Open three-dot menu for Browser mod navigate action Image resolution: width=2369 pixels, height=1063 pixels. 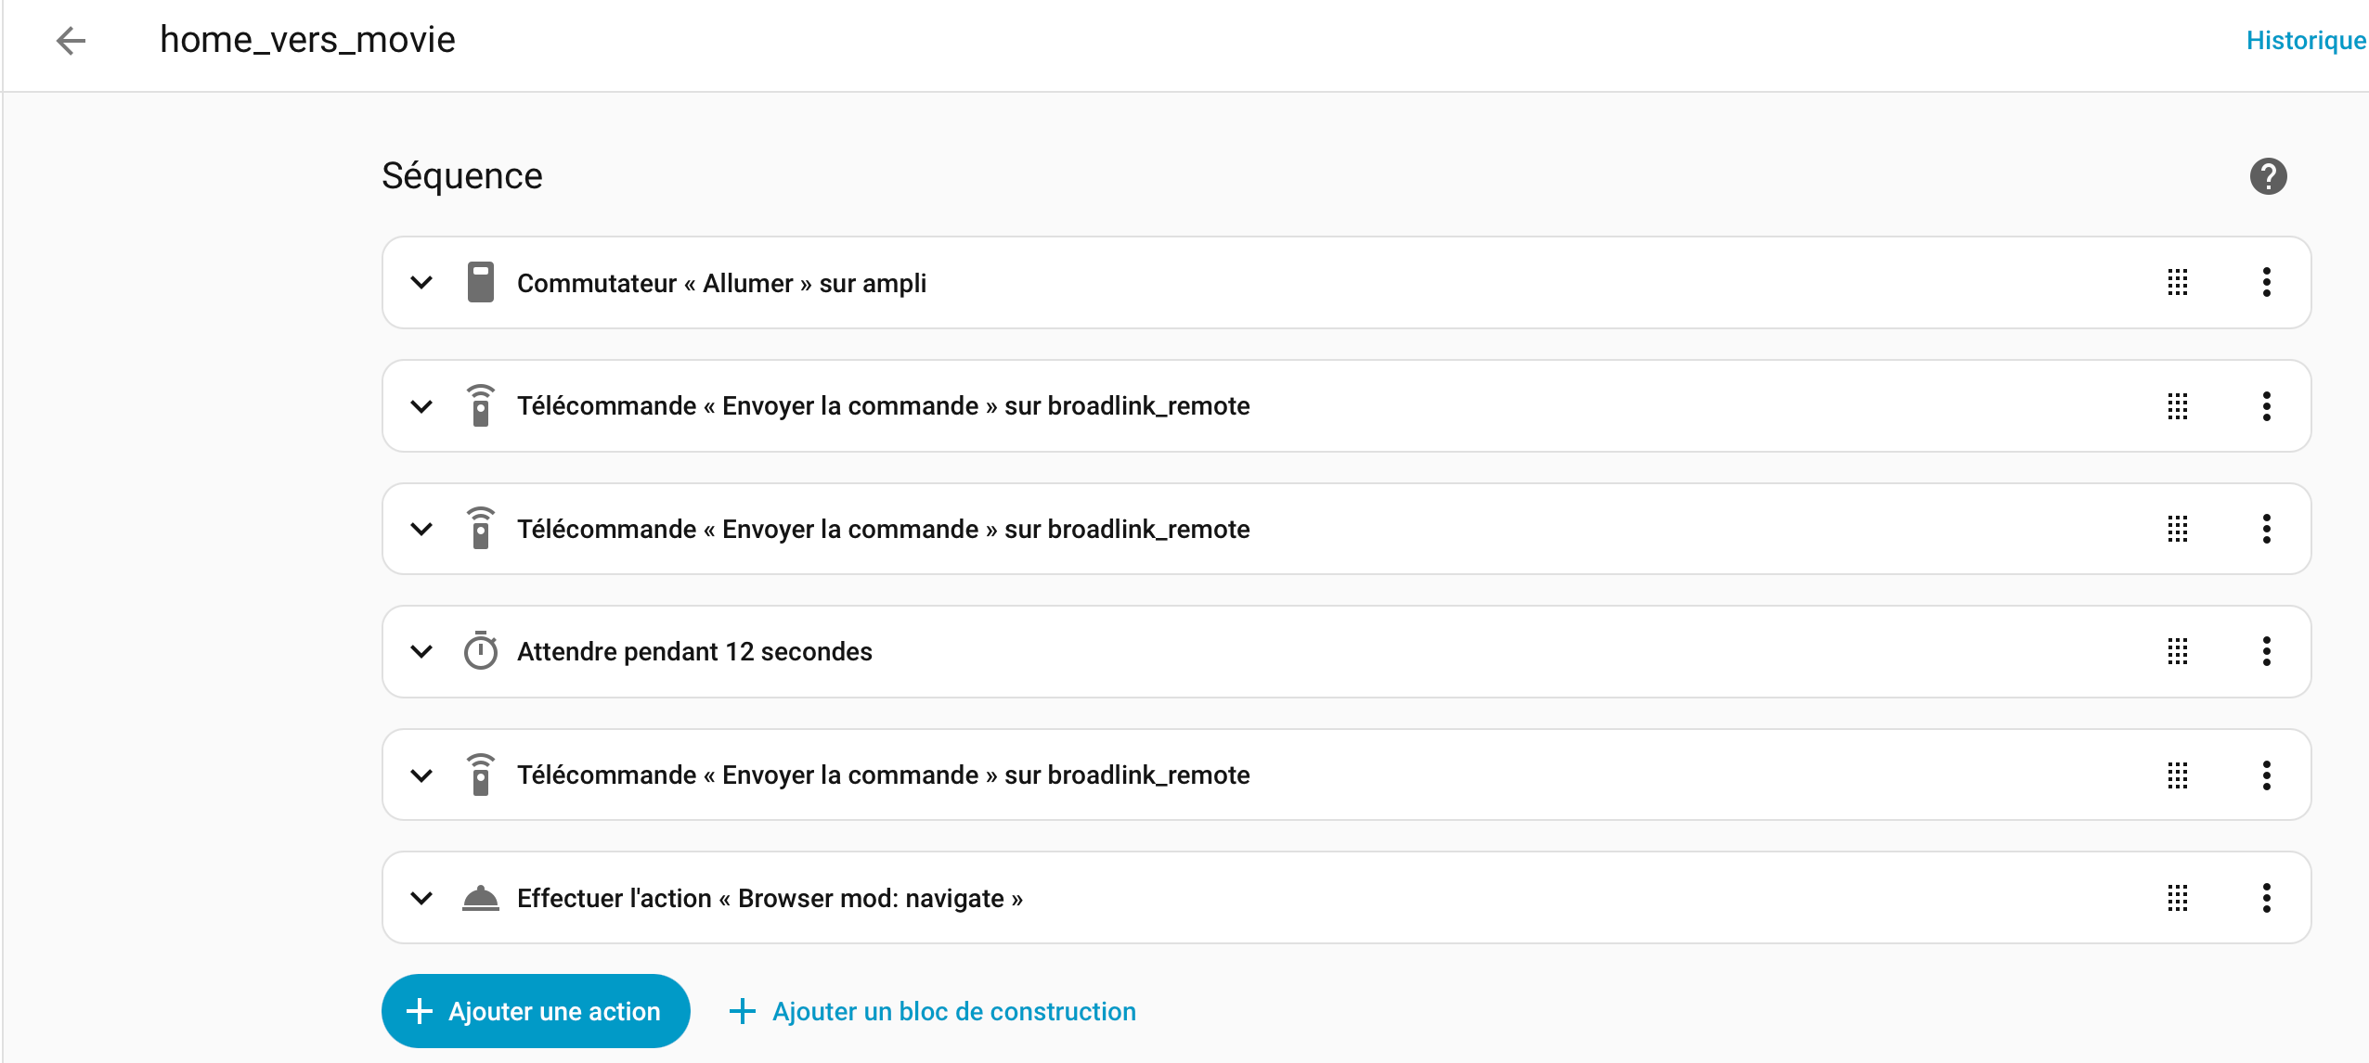tap(2267, 898)
